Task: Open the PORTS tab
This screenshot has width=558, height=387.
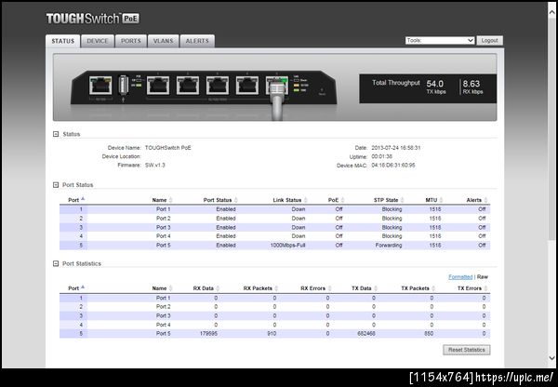Action: 130,41
